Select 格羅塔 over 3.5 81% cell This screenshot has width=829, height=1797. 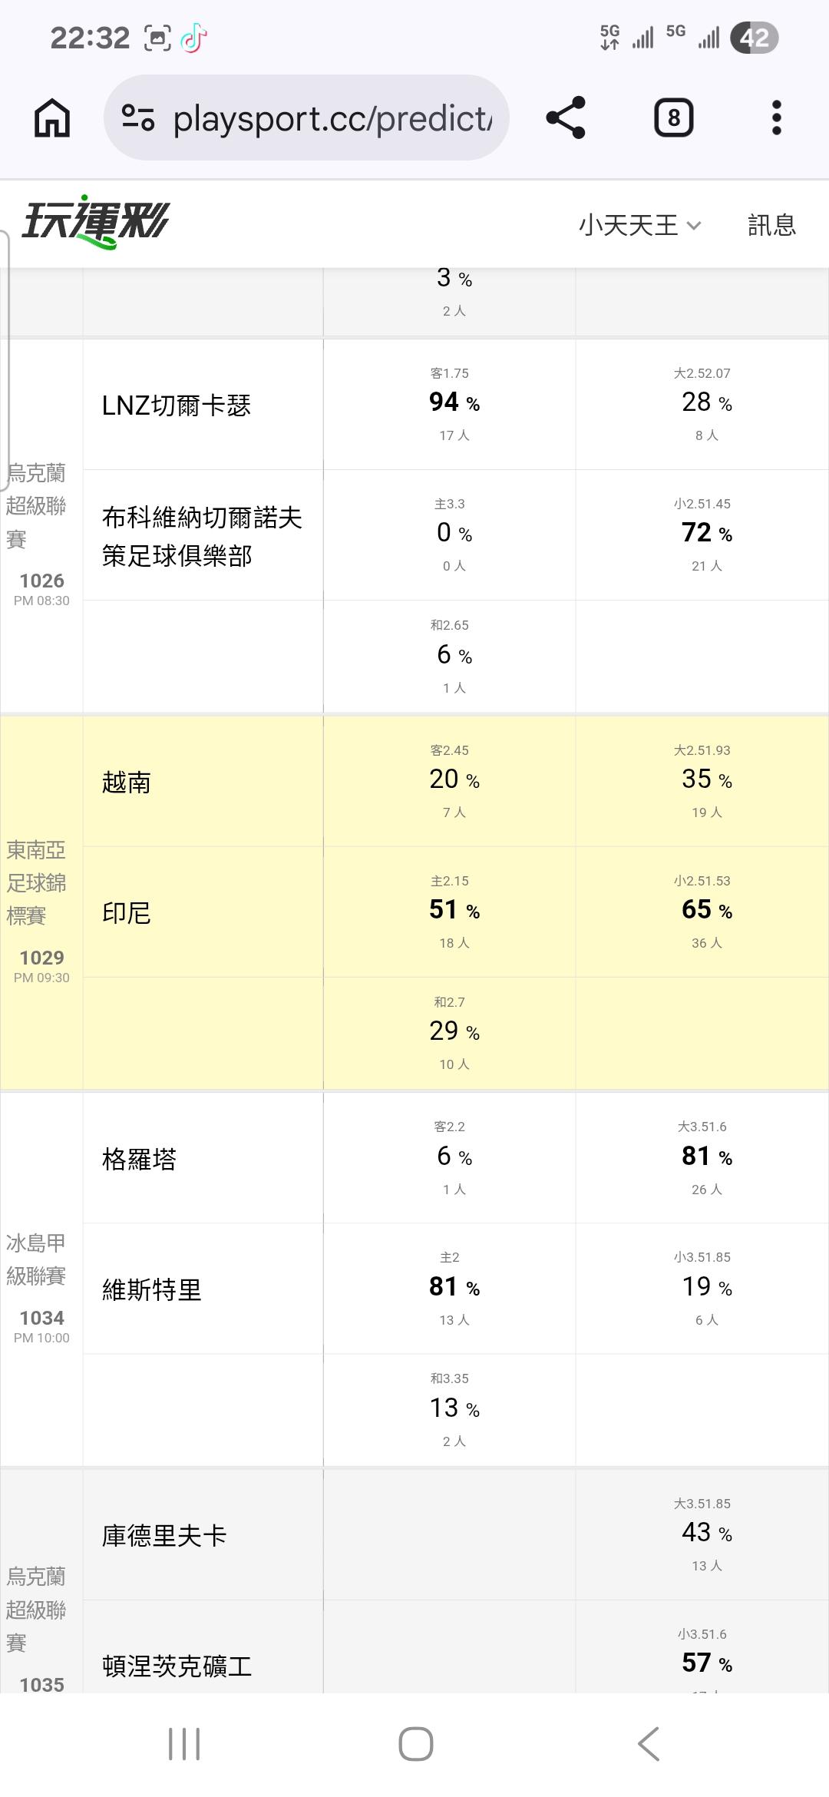coord(702,1157)
